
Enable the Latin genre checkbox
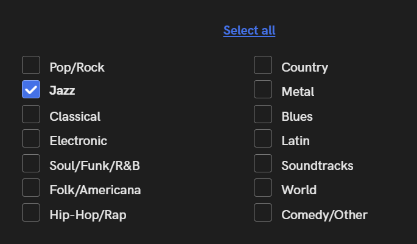coord(263,139)
